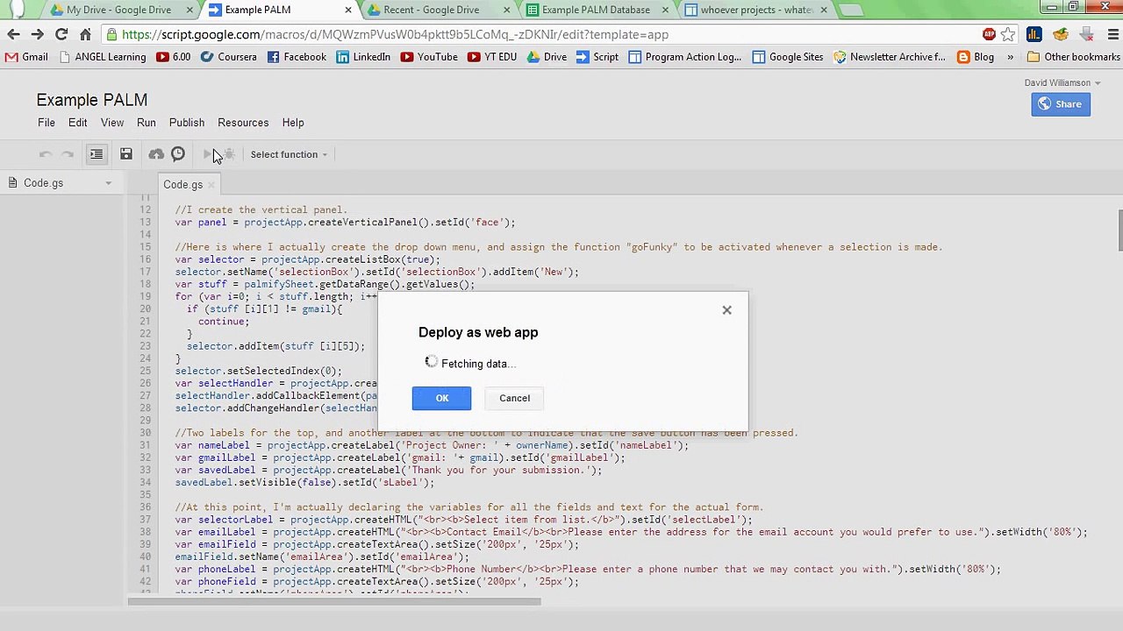Reload the page with the refresh icon
1123x631 pixels.
[61, 34]
